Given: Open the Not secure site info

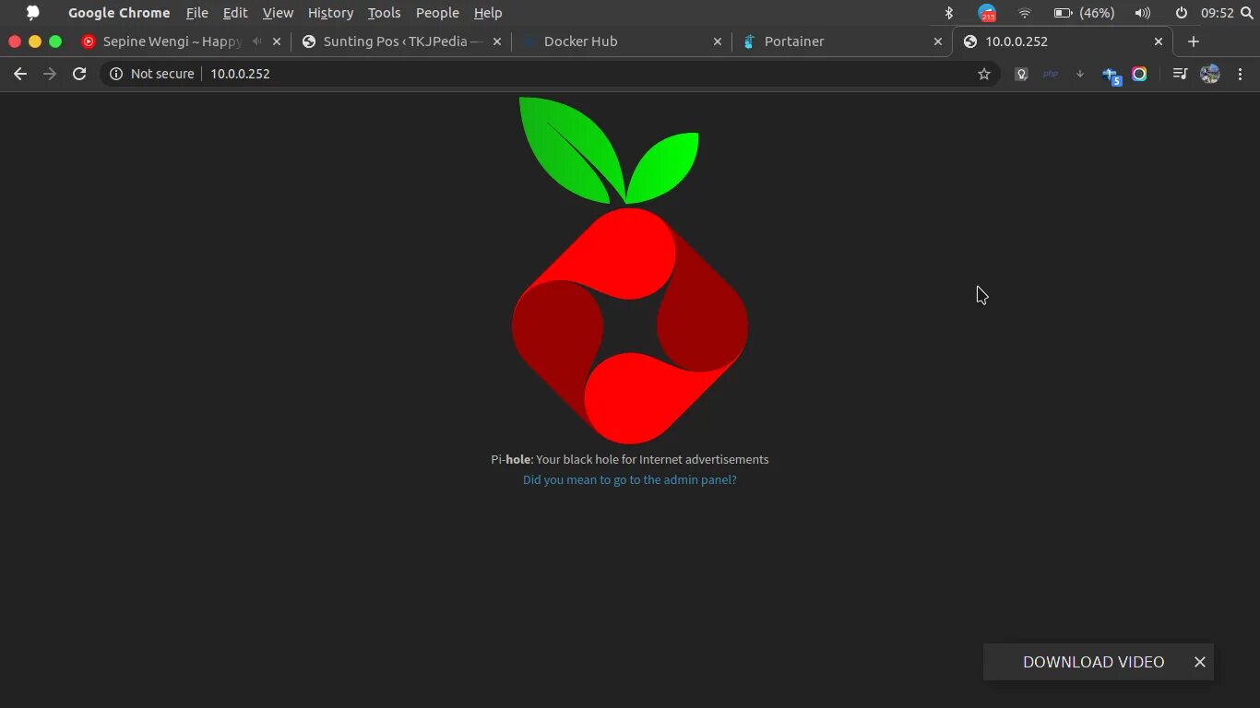Looking at the screenshot, I should 152,74.
